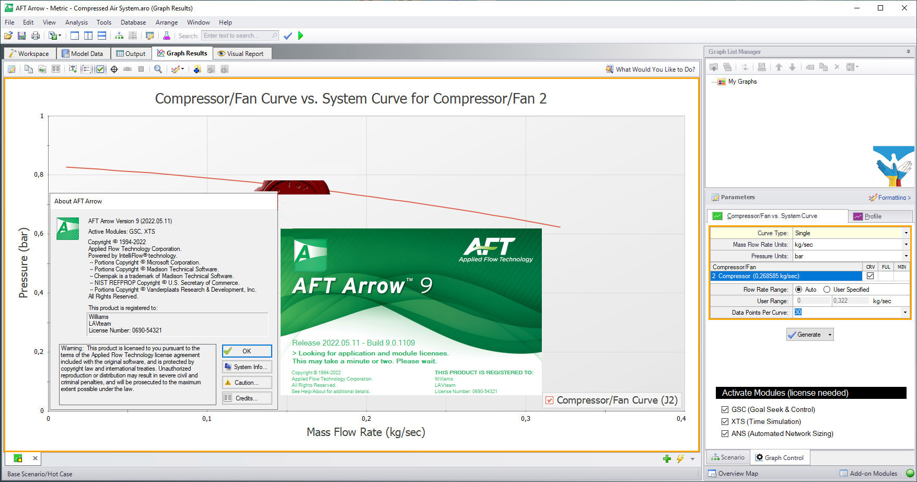Zoom graph with magnifier icon
This screenshot has width=917, height=482.
point(158,69)
